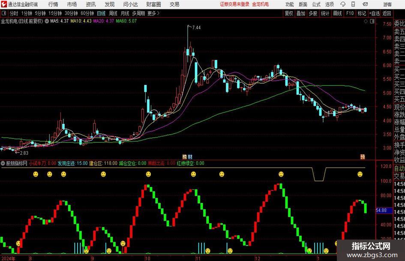Viewport: 405px width, 261px height.
Task: Open the 公式 menu
Action: tap(316, 4)
